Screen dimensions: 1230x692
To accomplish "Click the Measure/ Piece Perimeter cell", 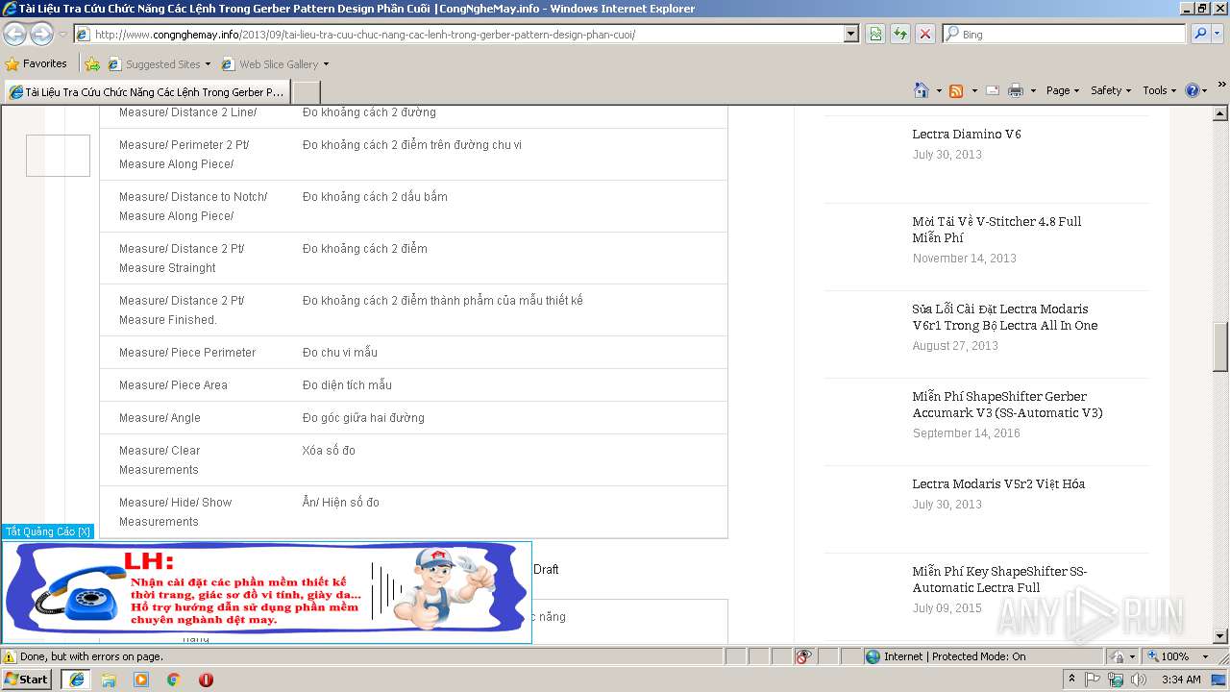I will (x=187, y=353).
